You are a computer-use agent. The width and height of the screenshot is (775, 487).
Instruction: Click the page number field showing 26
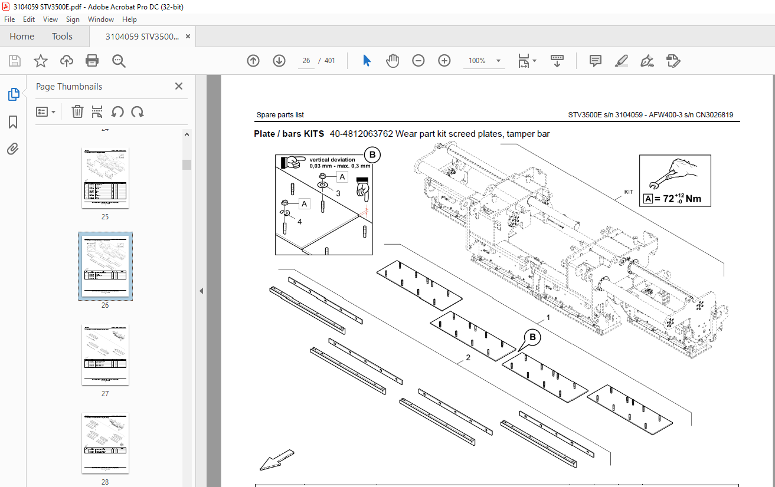point(306,61)
